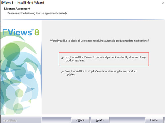The image size is (165, 123).
Task: Go to previous step with Back button
Action: click(80, 120)
